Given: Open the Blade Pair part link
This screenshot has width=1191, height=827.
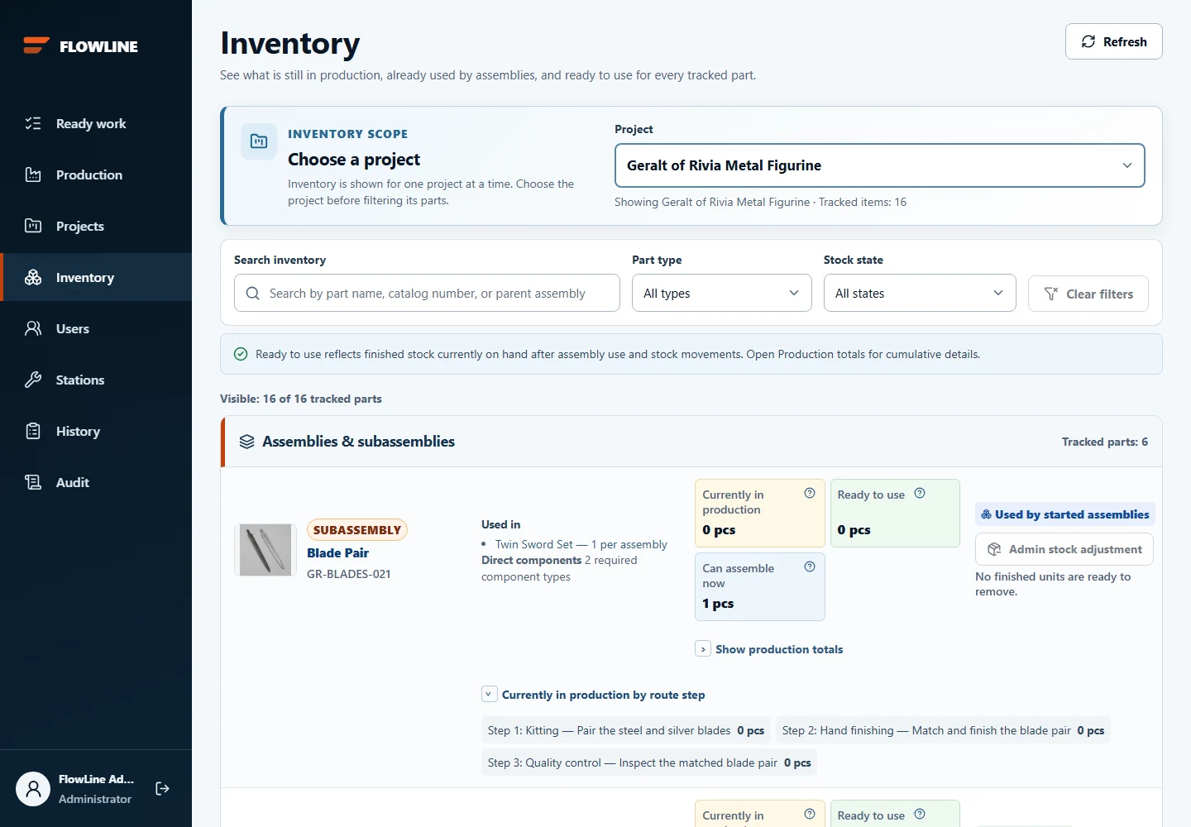Looking at the screenshot, I should [x=337, y=552].
